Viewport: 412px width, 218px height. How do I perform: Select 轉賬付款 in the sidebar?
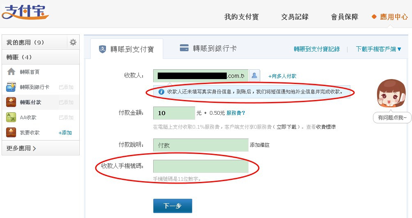tap(41, 102)
